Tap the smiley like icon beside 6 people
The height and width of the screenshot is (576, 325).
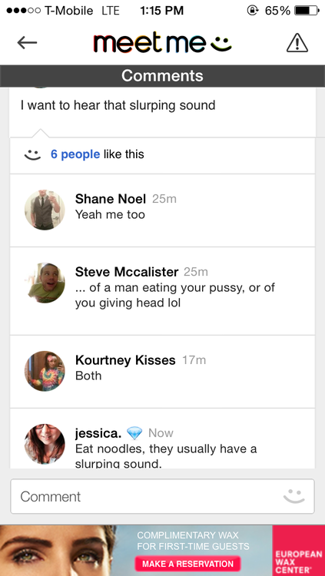click(32, 154)
